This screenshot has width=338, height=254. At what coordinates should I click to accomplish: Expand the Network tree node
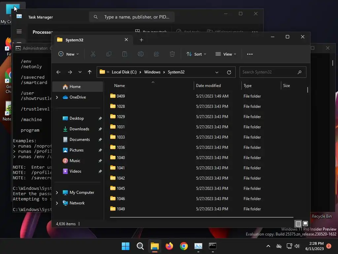pyautogui.click(x=57, y=203)
